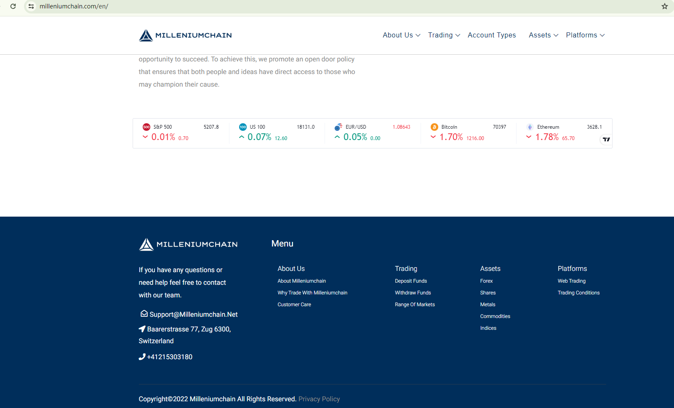Bookmark this page with the star icon
This screenshot has height=408, width=674.
point(664,6)
